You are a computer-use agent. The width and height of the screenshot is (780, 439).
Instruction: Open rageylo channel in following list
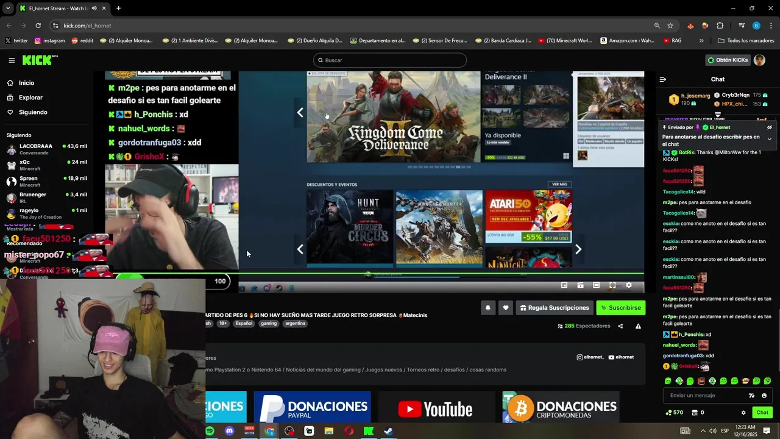pos(46,213)
